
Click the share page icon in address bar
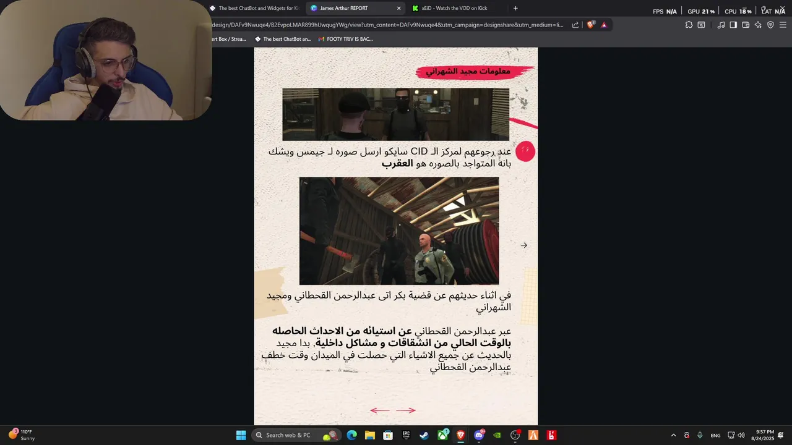point(575,25)
